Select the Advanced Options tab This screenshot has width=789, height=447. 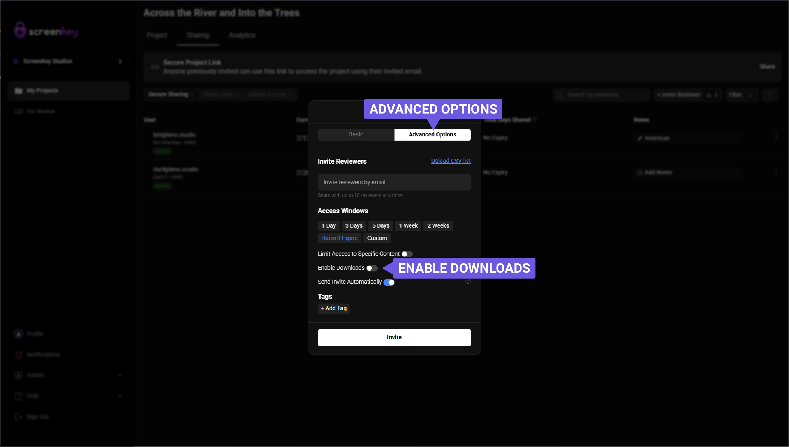[432, 135]
